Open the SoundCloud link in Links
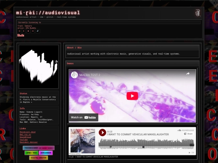Screen dimensions: 218x163 click(x=25, y=137)
